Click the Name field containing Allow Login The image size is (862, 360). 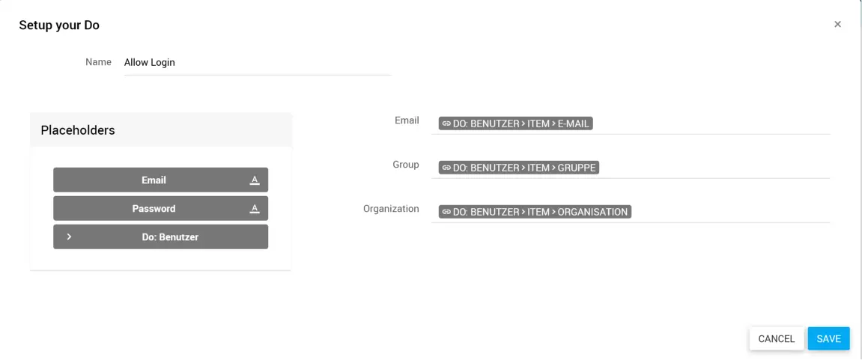coord(257,63)
